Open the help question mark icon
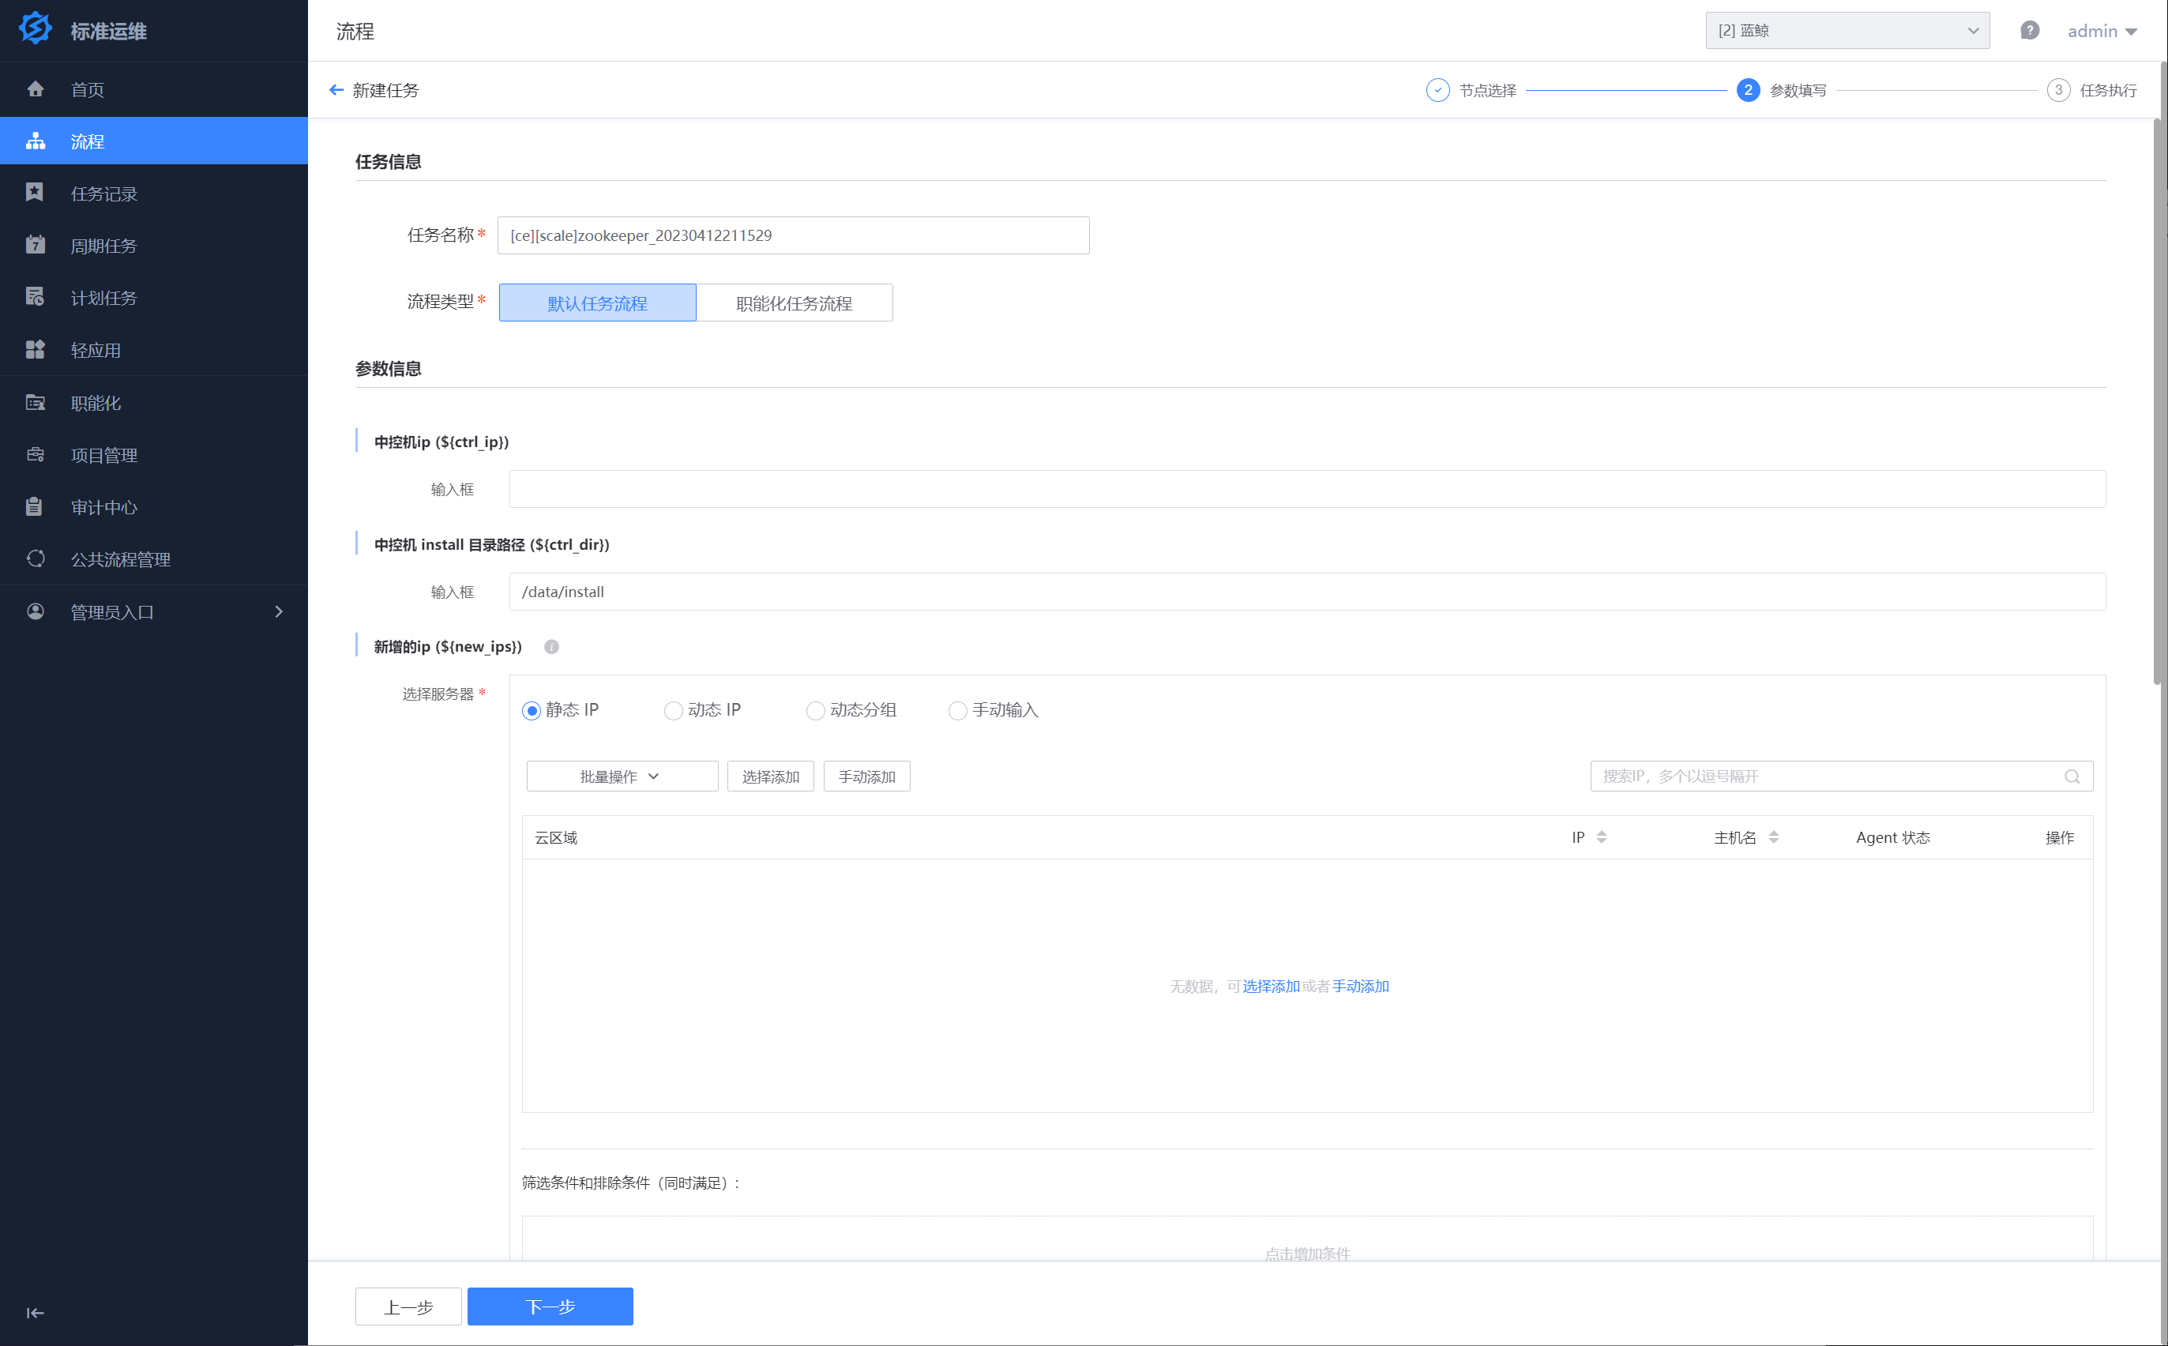This screenshot has width=2168, height=1346. [2029, 31]
